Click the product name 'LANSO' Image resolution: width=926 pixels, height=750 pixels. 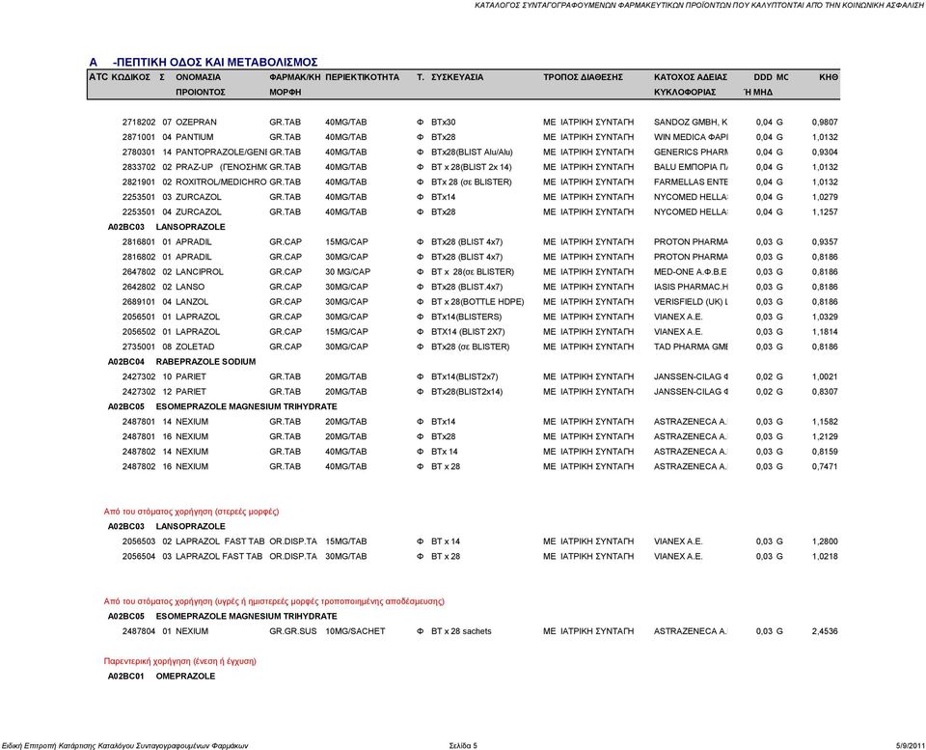click(190, 287)
